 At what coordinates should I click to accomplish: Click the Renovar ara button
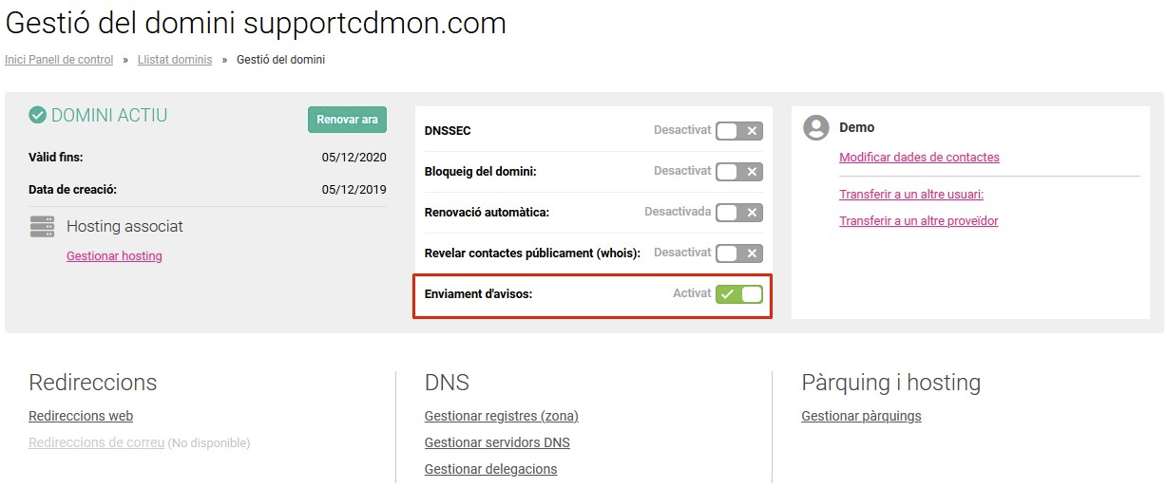pos(347,120)
